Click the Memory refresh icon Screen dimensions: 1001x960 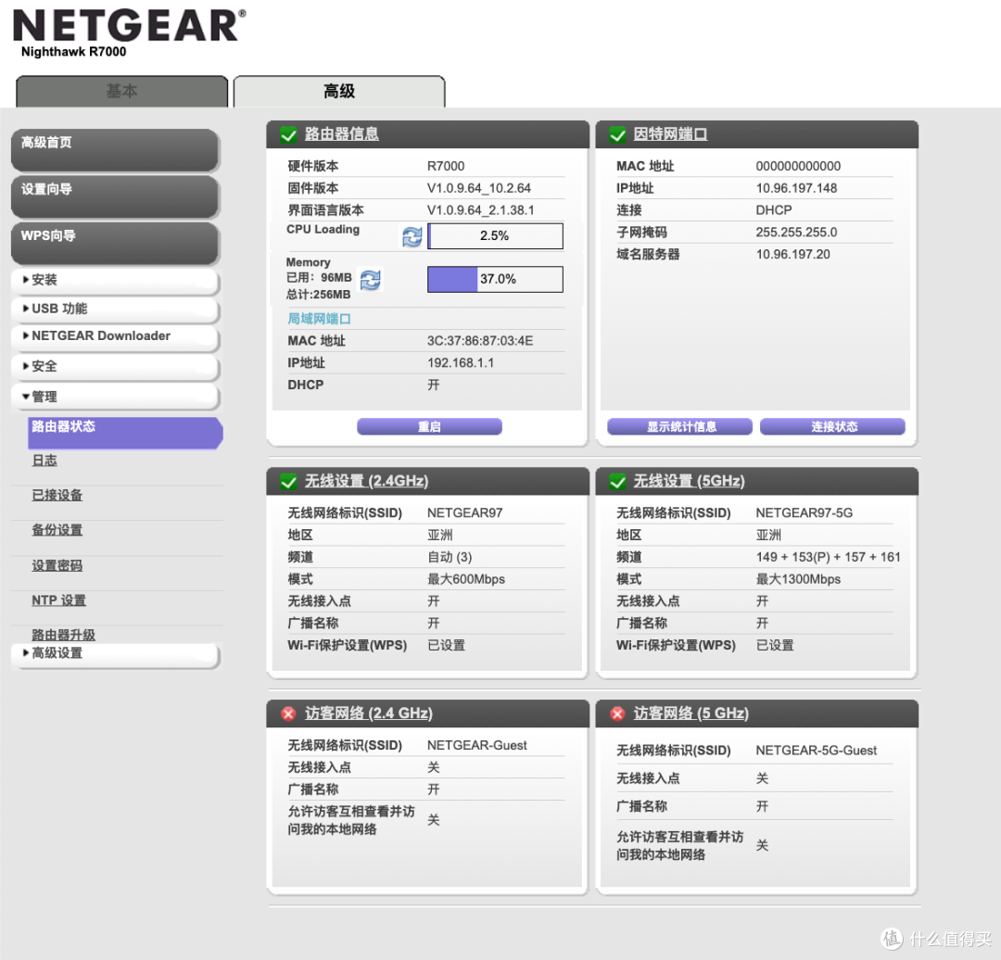[370, 280]
